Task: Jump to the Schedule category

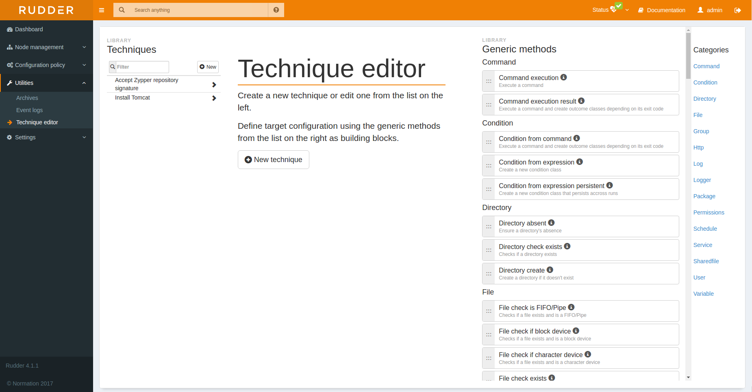Action: [705, 229]
